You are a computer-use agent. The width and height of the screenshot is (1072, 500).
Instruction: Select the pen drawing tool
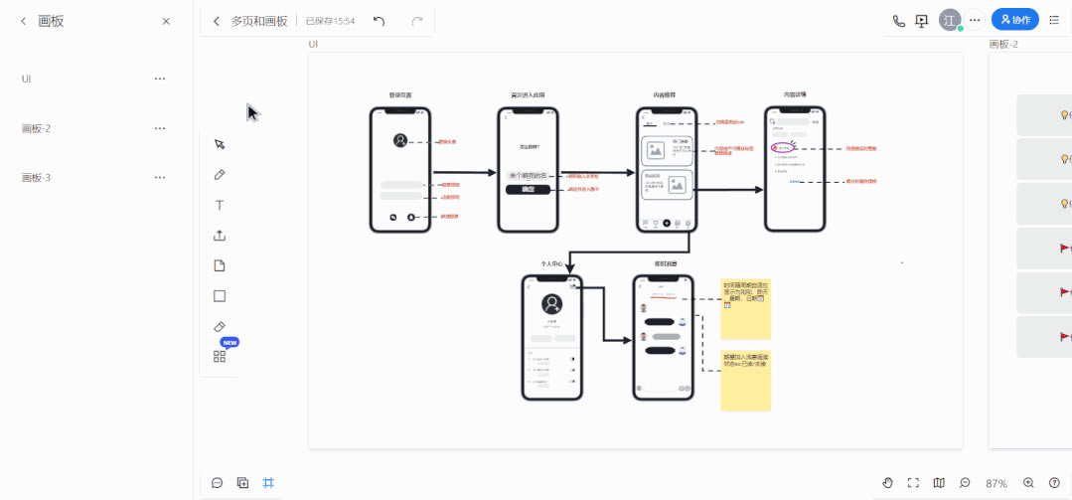[220, 175]
